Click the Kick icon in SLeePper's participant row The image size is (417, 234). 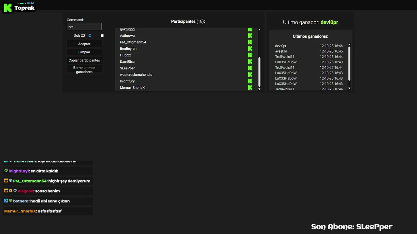[x=250, y=68]
